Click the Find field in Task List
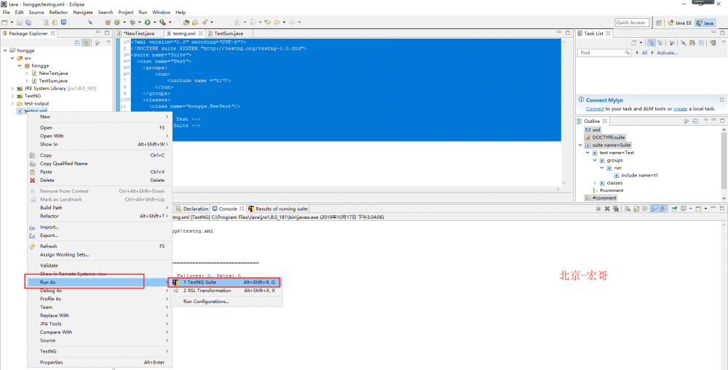This screenshot has height=370, width=728. [x=604, y=52]
